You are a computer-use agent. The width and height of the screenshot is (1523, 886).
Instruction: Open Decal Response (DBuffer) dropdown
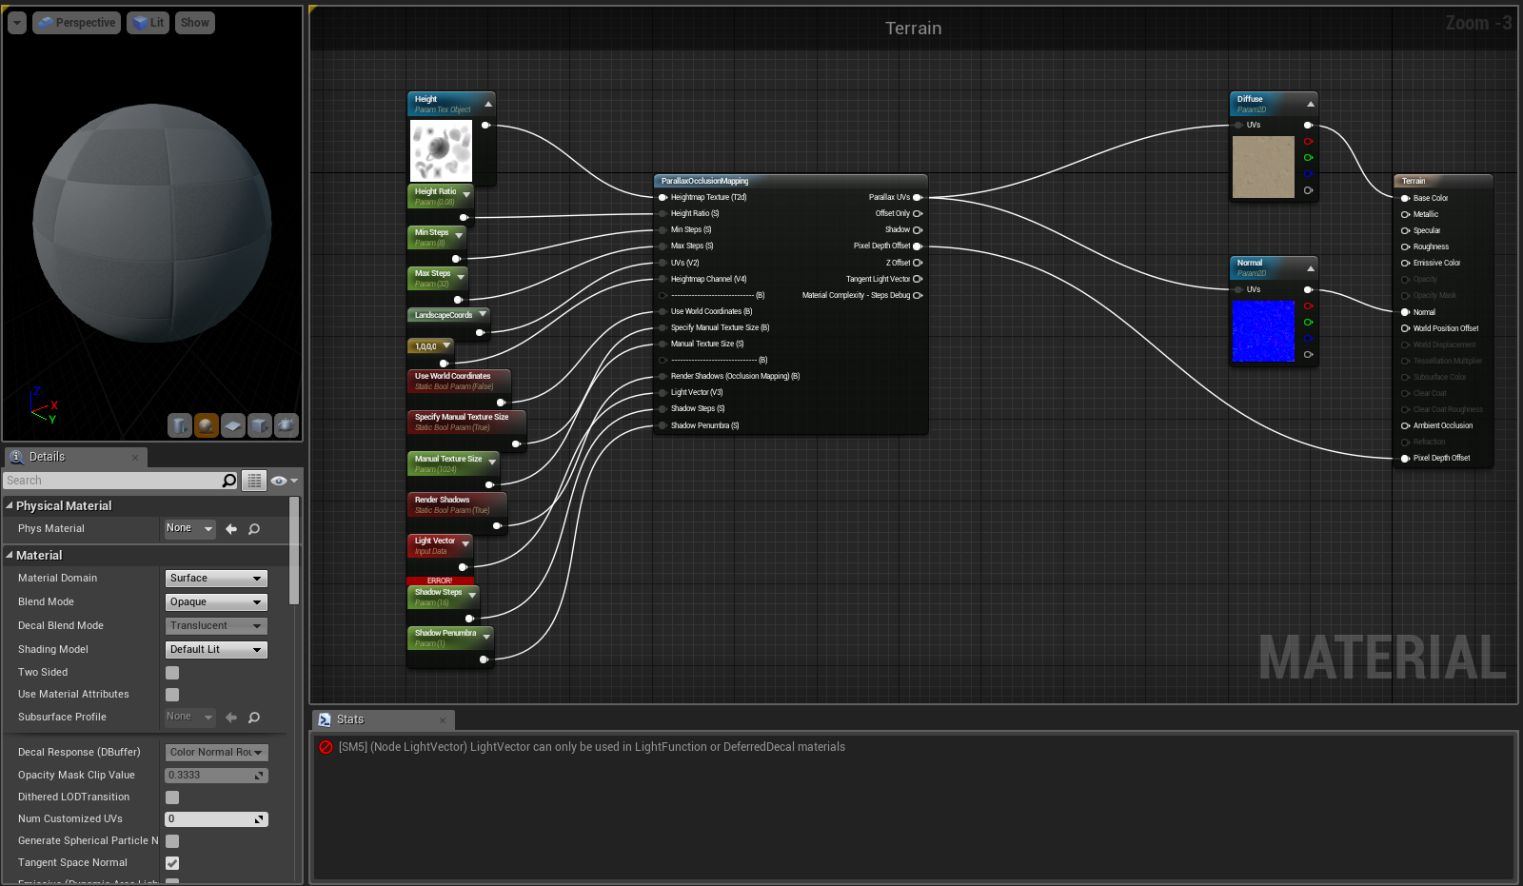pyautogui.click(x=216, y=753)
